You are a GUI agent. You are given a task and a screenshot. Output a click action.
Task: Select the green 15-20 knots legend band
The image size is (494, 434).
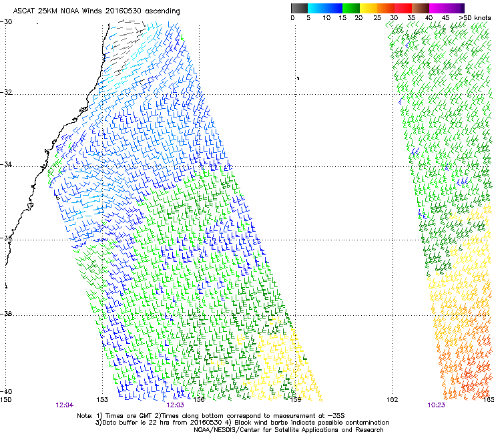coord(351,8)
